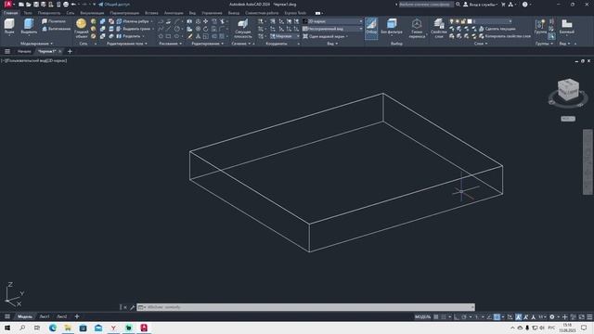Click the Smooth Object (Гладкий объект) icon

81,24
